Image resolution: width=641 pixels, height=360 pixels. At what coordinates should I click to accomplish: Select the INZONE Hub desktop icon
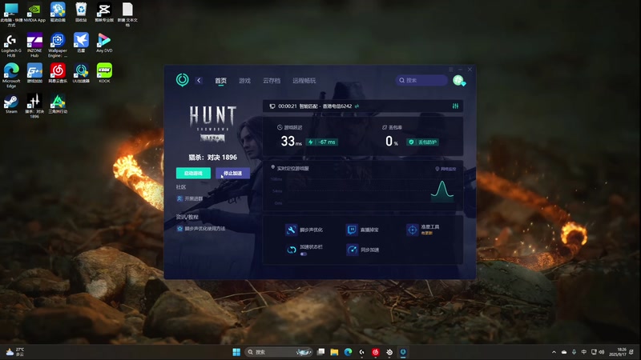pyautogui.click(x=34, y=45)
